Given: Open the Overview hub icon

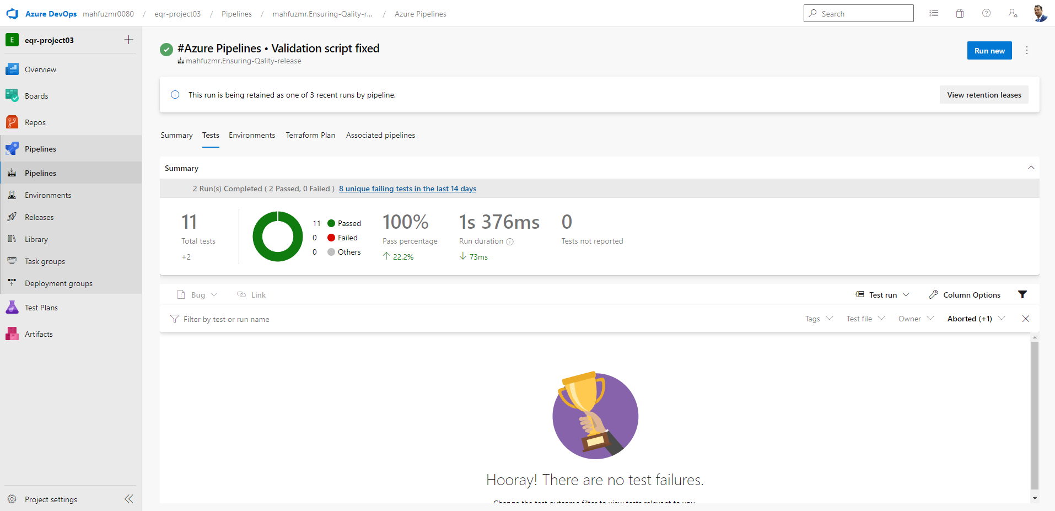Looking at the screenshot, I should (x=12, y=69).
